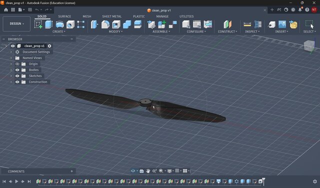Switch to the SURFACE tab

pos(64,16)
